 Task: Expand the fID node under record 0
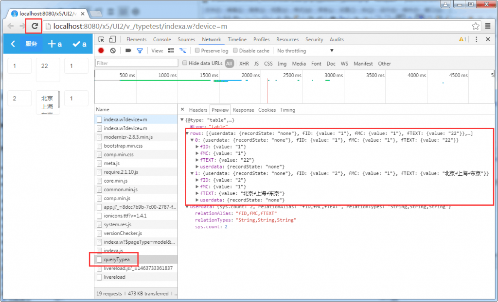pos(197,147)
